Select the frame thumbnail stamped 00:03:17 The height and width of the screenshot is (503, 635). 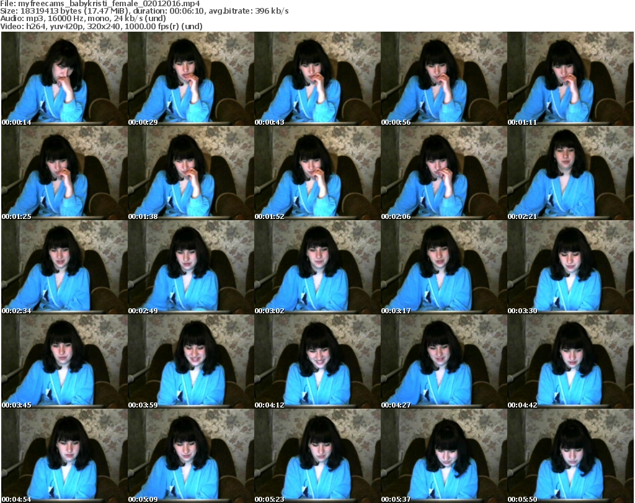point(444,267)
